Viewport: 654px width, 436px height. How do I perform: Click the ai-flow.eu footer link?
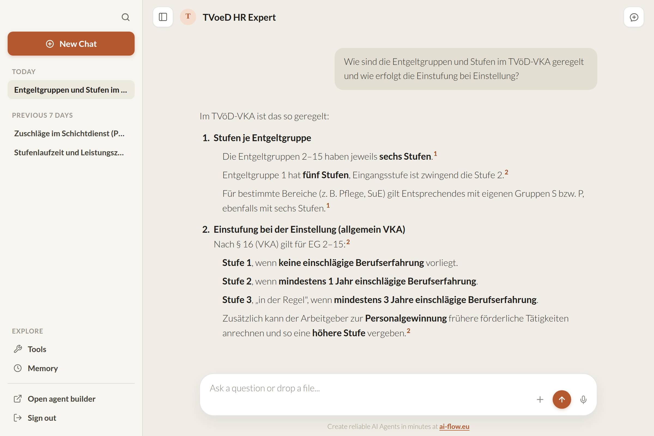tap(454, 426)
